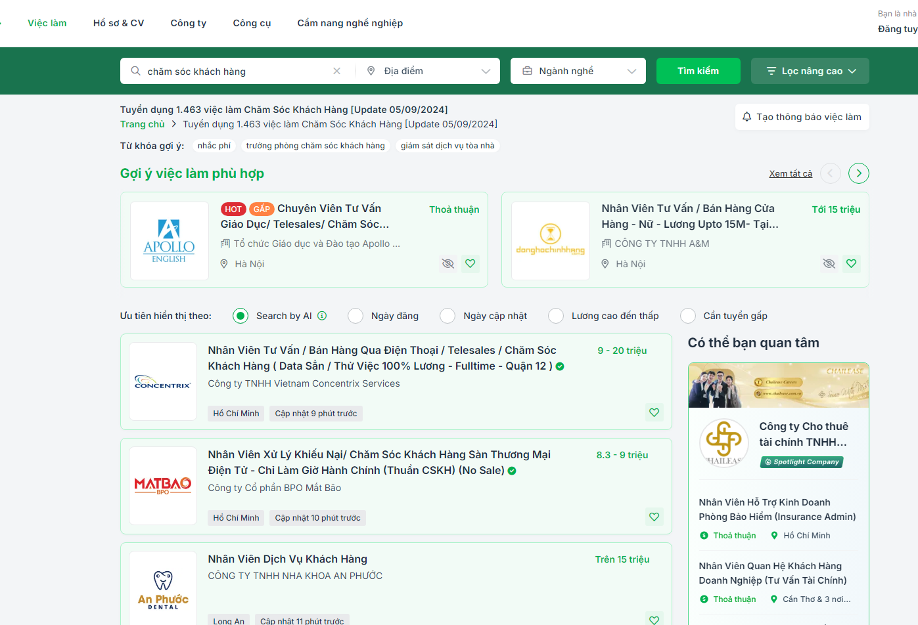Viewport: 918px width, 625px height.
Task: Hide the A&M company job suggestion
Action: (x=829, y=264)
